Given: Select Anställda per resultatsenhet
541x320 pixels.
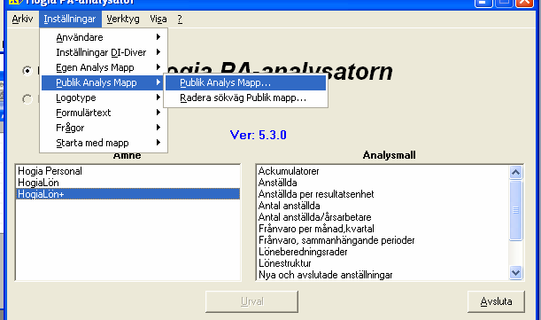Looking at the screenshot, I should (x=383, y=194).
